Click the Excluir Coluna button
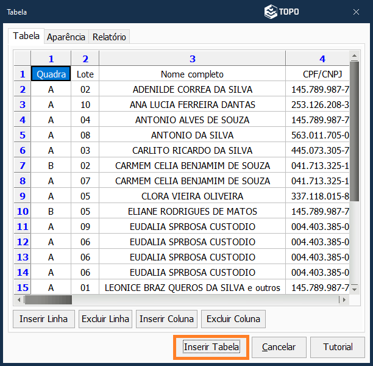 [x=233, y=318]
